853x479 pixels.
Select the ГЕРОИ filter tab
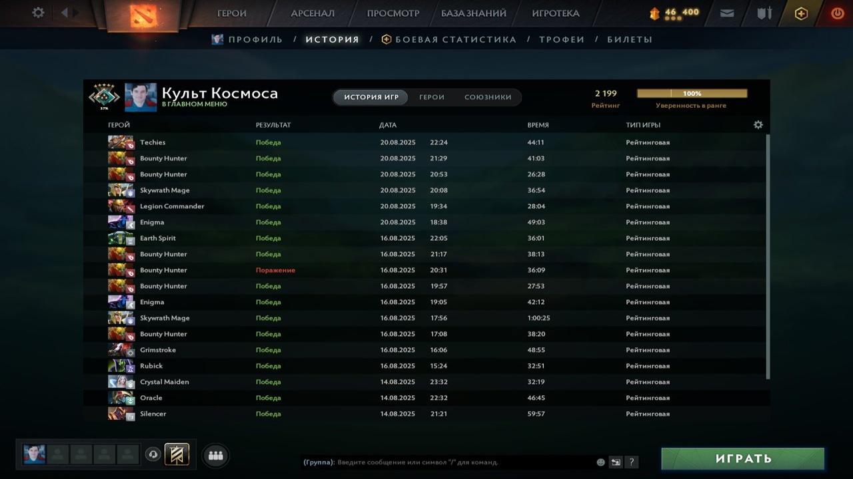432,97
